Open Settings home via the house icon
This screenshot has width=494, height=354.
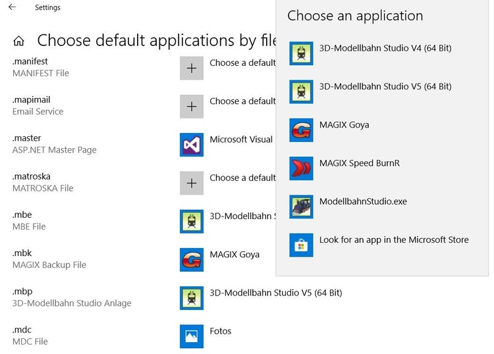[18, 41]
